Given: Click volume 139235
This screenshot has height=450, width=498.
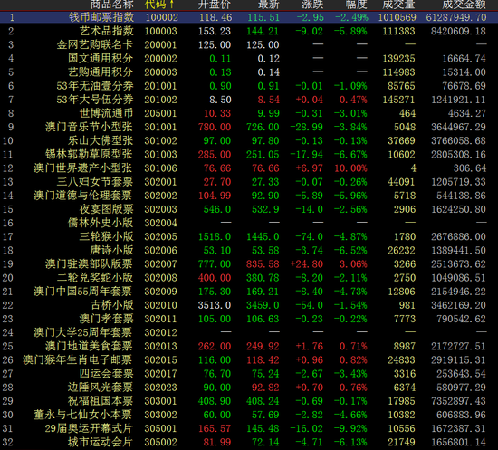Looking at the screenshot, I should click(x=399, y=59).
